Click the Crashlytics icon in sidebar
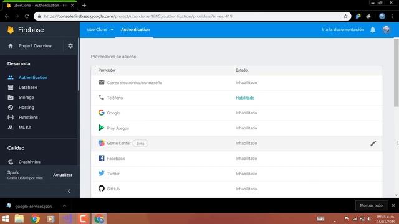The image size is (399, 224). [x=11, y=162]
